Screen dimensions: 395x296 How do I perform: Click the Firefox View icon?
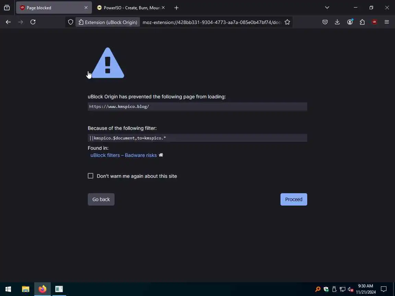point(7,8)
